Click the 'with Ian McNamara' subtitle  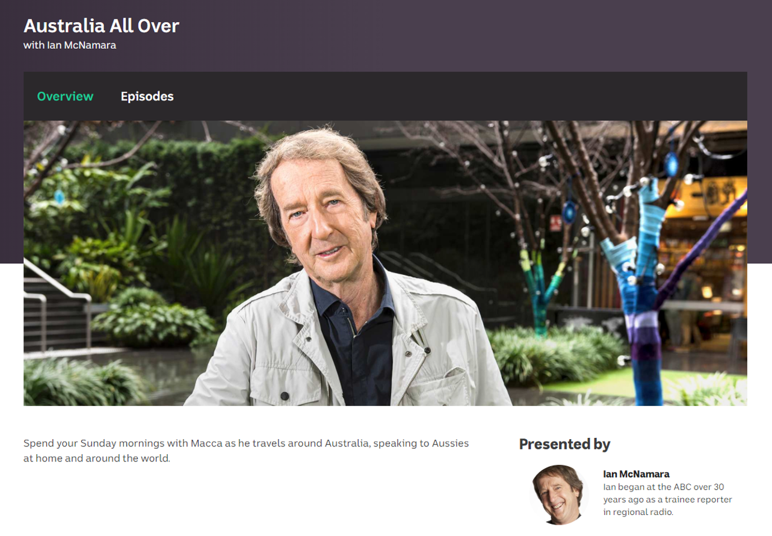[70, 45]
